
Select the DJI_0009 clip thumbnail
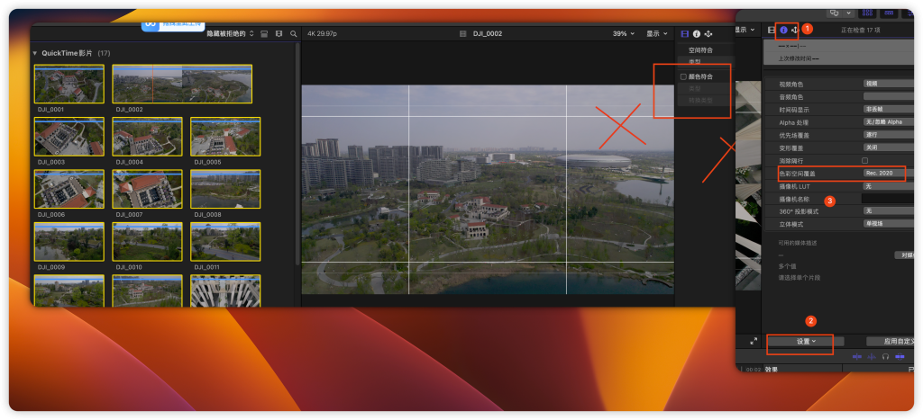point(69,241)
